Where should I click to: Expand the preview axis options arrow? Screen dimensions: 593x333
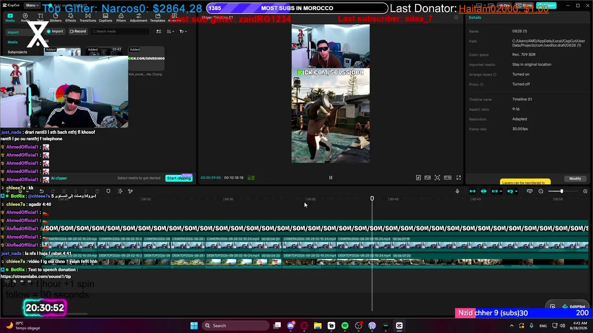coord(516,191)
